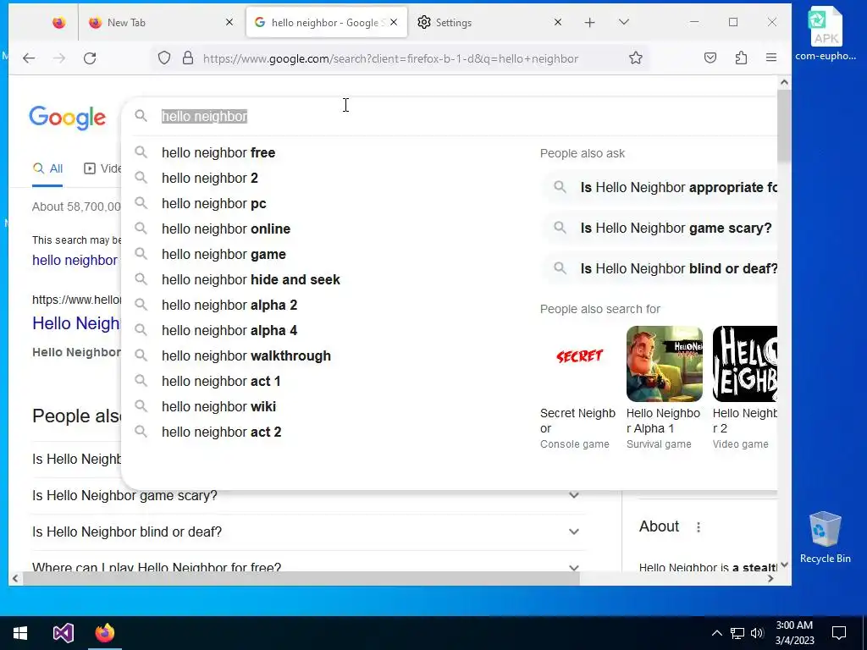Choose suggestion hello neighbor online
Viewport: 867px width, 650px height.
tap(225, 229)
